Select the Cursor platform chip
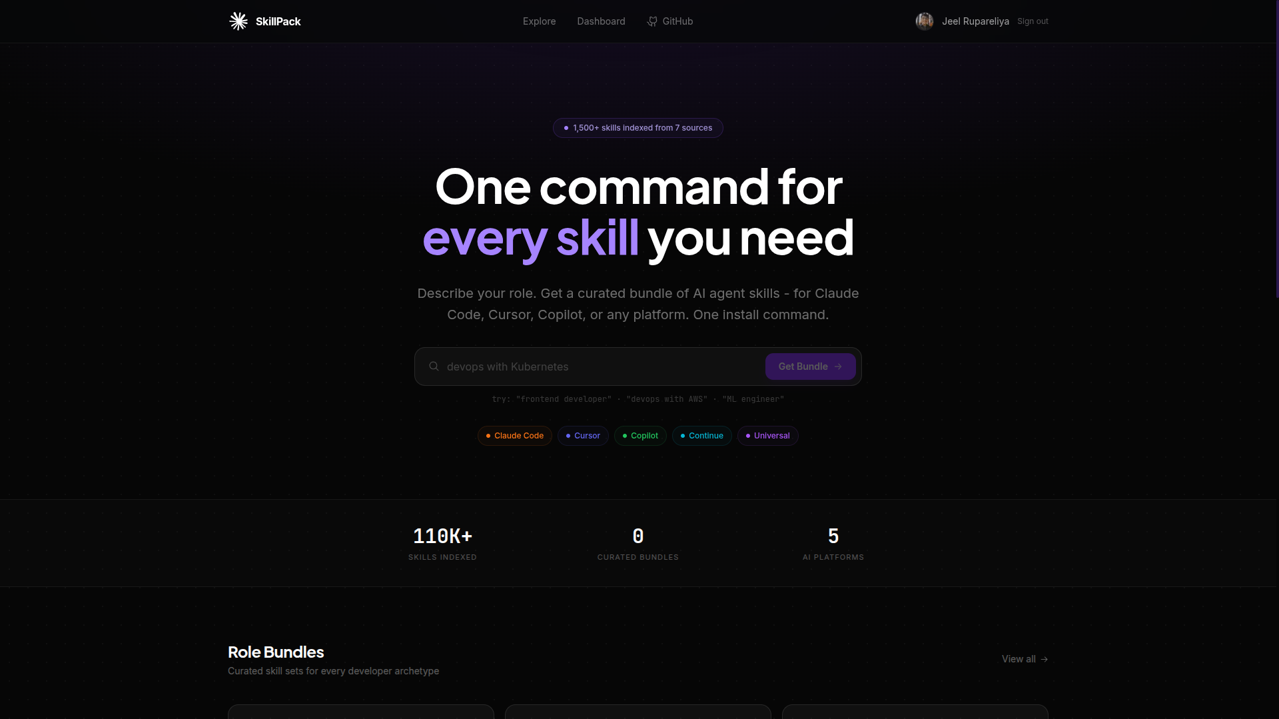This screenshot has width=1279, height=719. (x=583, y=436)
